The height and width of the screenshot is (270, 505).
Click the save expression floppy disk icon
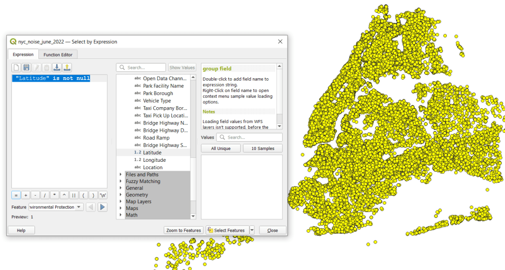(x=27, y=67)
